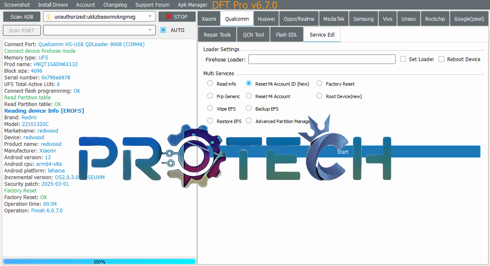Select Reset Mi Account ID (New) option

249,84
